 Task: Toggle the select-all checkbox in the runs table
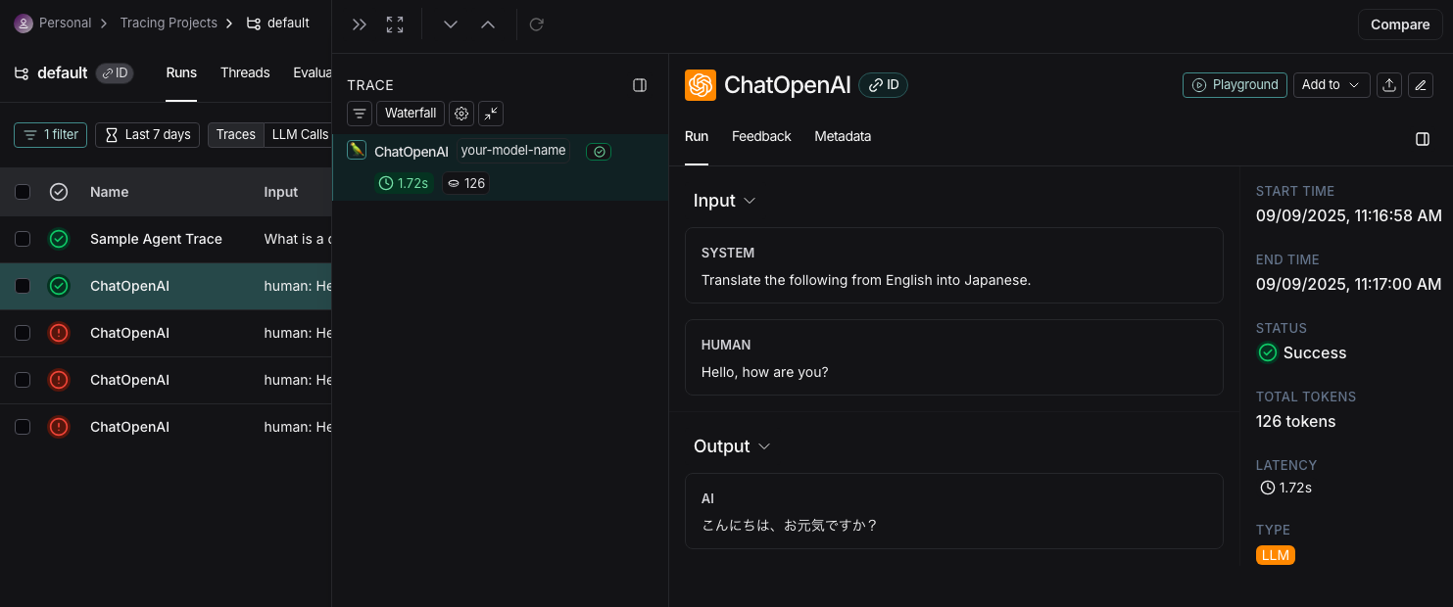click(23, 192)
